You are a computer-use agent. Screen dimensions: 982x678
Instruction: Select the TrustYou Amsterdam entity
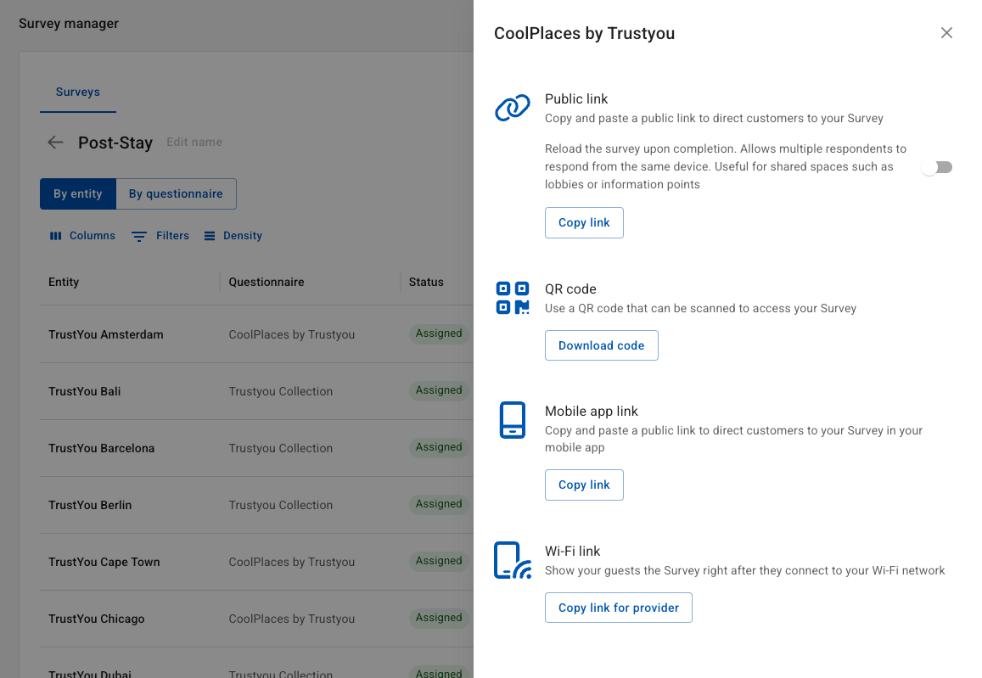click(106, 335)
